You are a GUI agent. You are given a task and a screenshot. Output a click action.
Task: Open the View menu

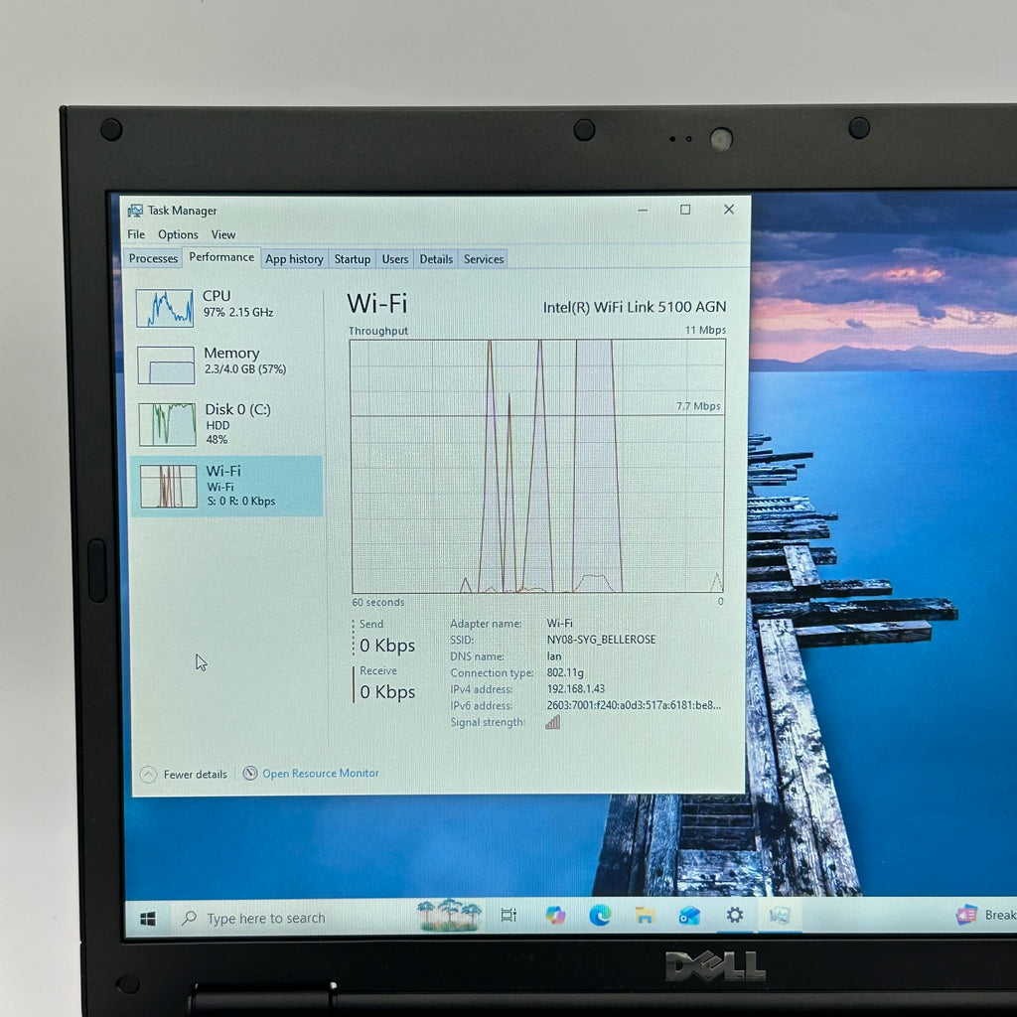click(223, 234)
